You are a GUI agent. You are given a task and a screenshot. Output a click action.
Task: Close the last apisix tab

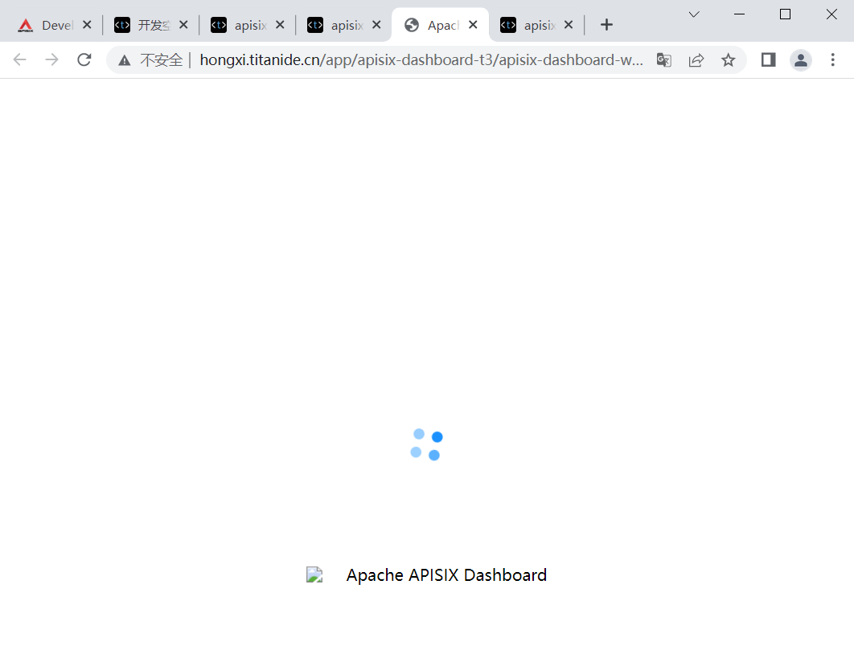click(x=568, y=24)
